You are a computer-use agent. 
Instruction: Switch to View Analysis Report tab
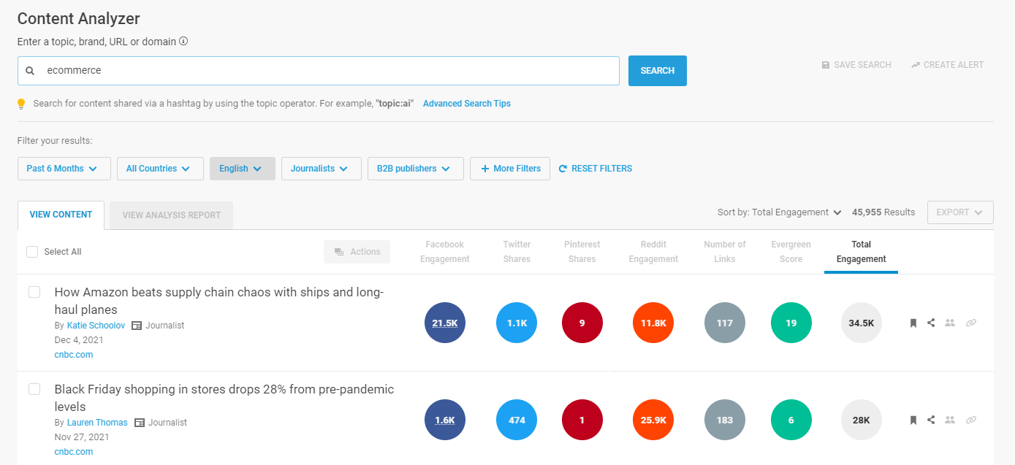coord(171,215)
